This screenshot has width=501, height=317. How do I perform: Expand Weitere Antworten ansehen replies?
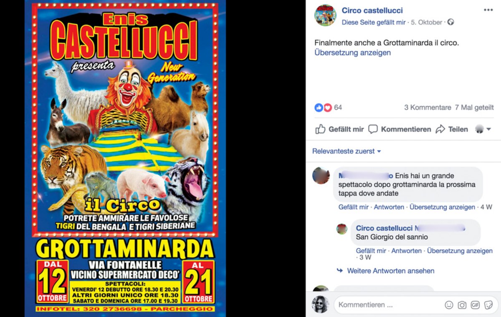click(x=390, y=271)
